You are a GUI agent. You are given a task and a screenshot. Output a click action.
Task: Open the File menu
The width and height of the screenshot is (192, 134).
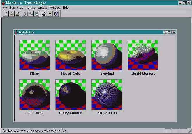pyautogui.click(x=5, y=8)
